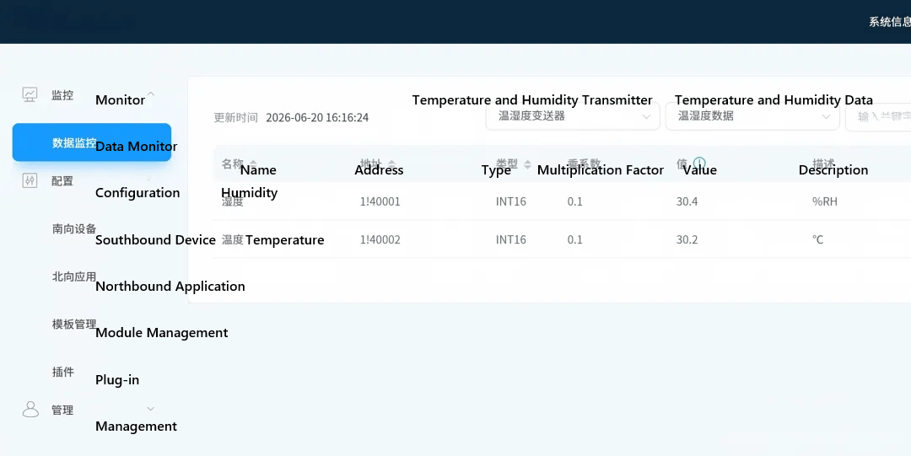Click the °C description cell
Viewport: 911px width, 456px height.
click(817, 239)
